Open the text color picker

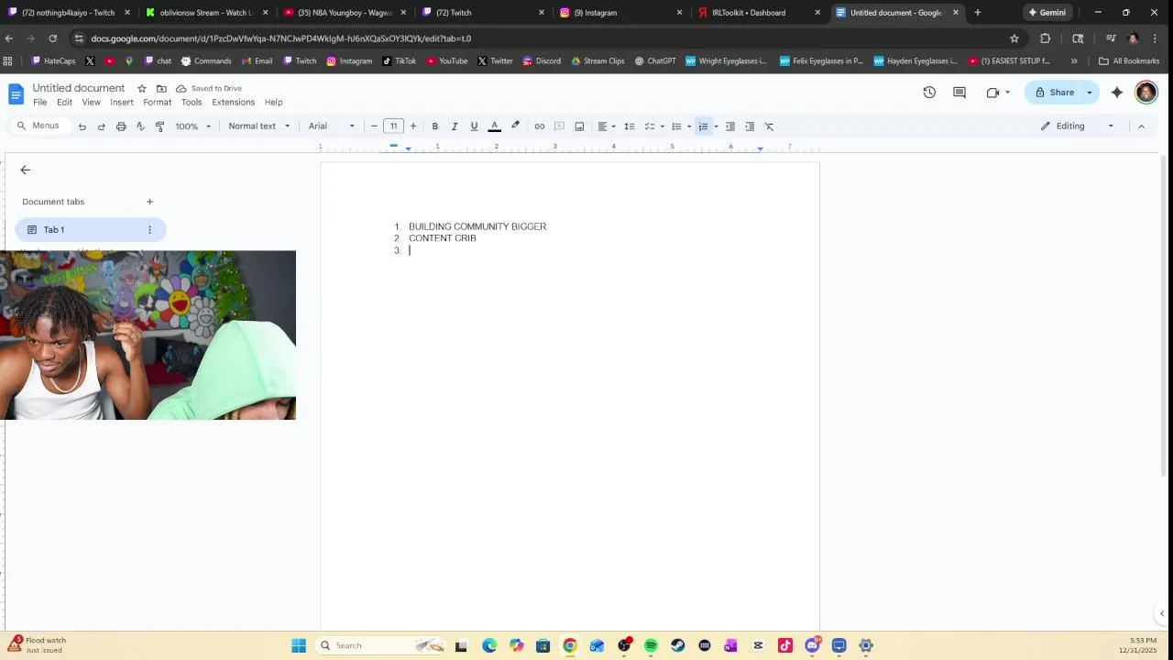495,126
